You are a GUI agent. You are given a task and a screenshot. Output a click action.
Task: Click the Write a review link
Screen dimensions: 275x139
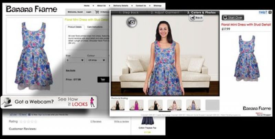tap(121, 121)
